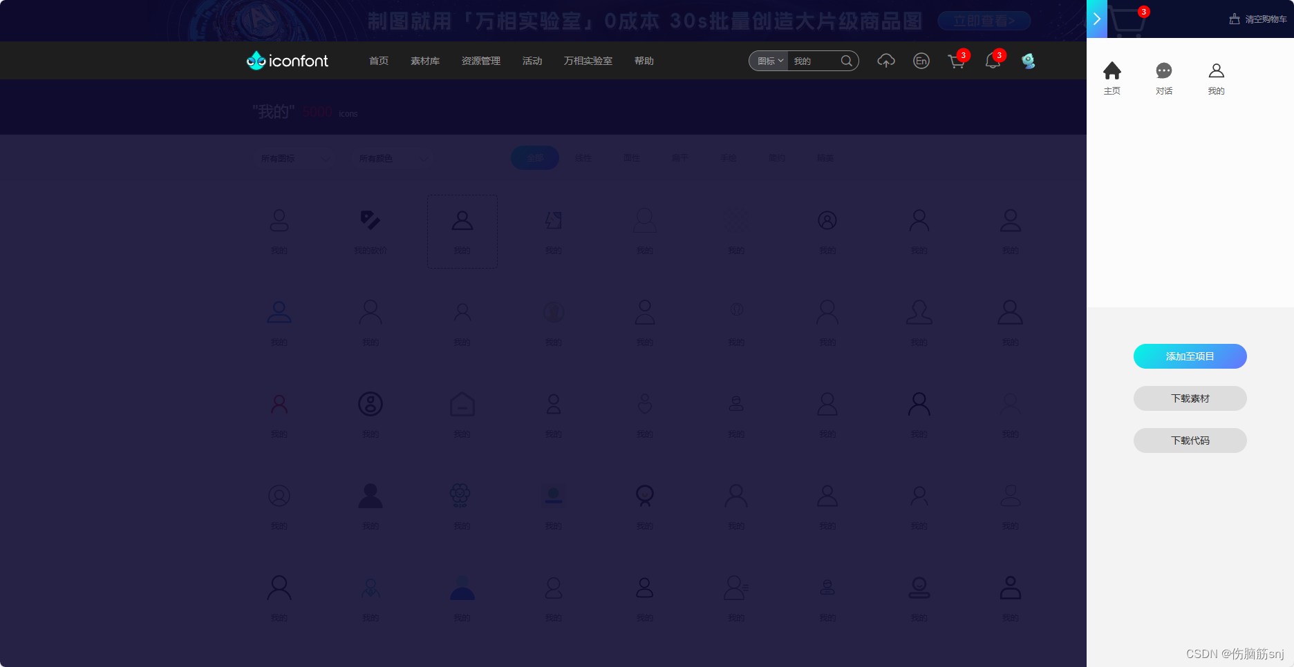Click the search field containing 我的
Screen dimensions: 1294x667
814,61
